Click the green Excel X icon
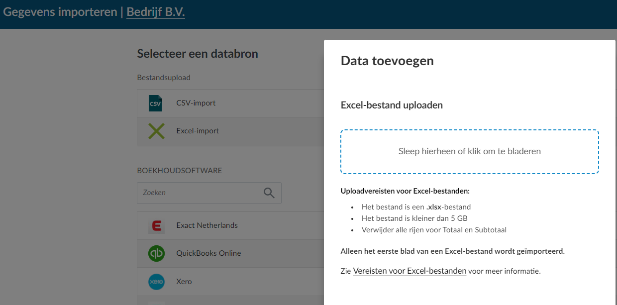Image resolution: width=617 pixels, height=305 pixels. (156, 131)
